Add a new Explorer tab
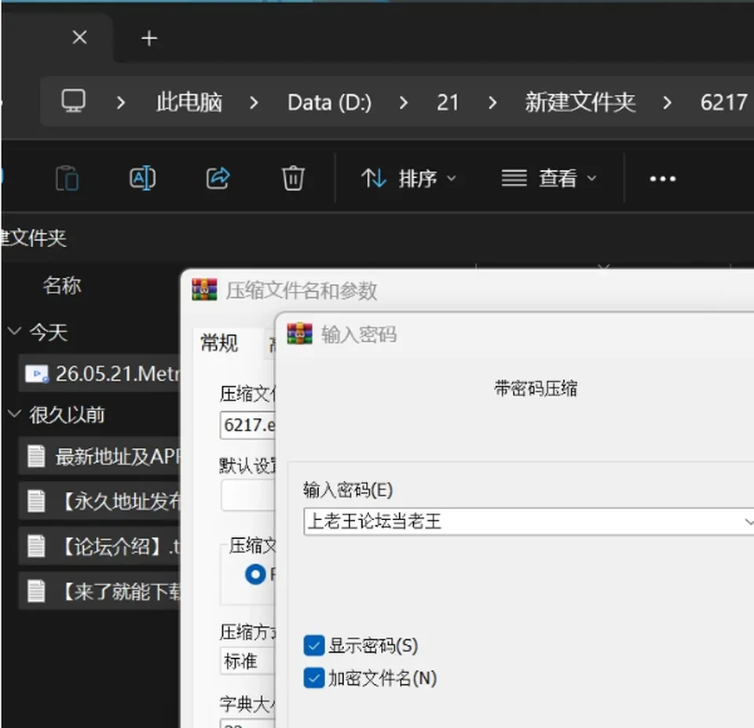 pyautogui.click(x=149, y=38)
